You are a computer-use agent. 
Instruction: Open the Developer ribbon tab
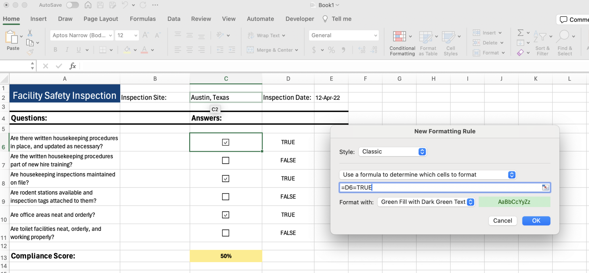pos(299,18)
